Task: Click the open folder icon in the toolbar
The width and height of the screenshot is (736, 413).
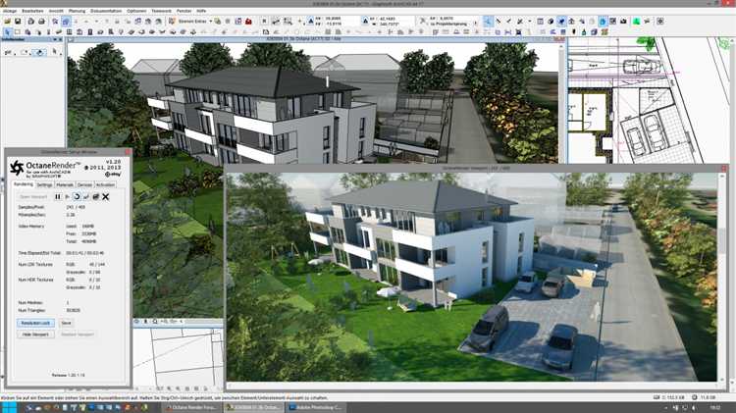Action: tap(7, 22)
